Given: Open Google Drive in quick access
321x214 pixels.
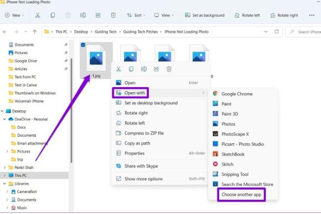Looking at the screenshot, I should [x=25, y=61].
